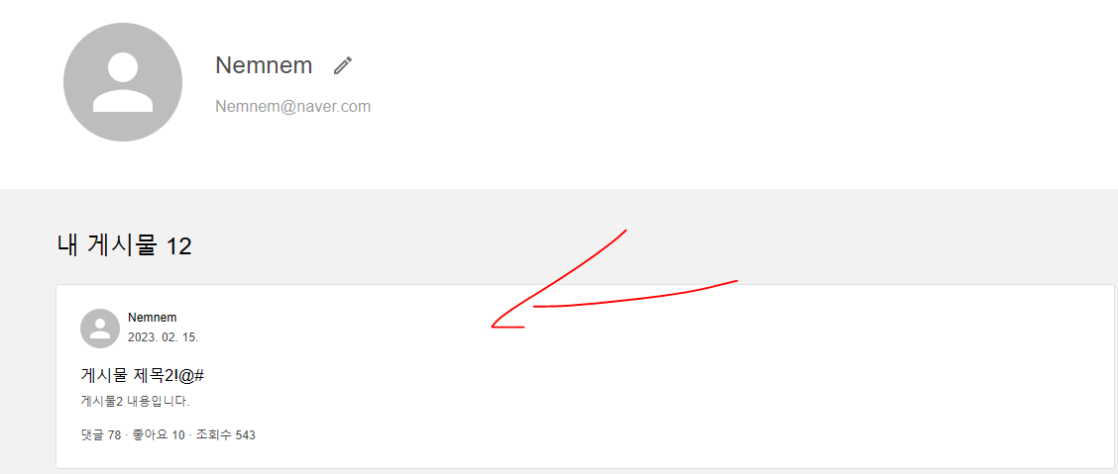Open the large gray profile avatar

123,82
